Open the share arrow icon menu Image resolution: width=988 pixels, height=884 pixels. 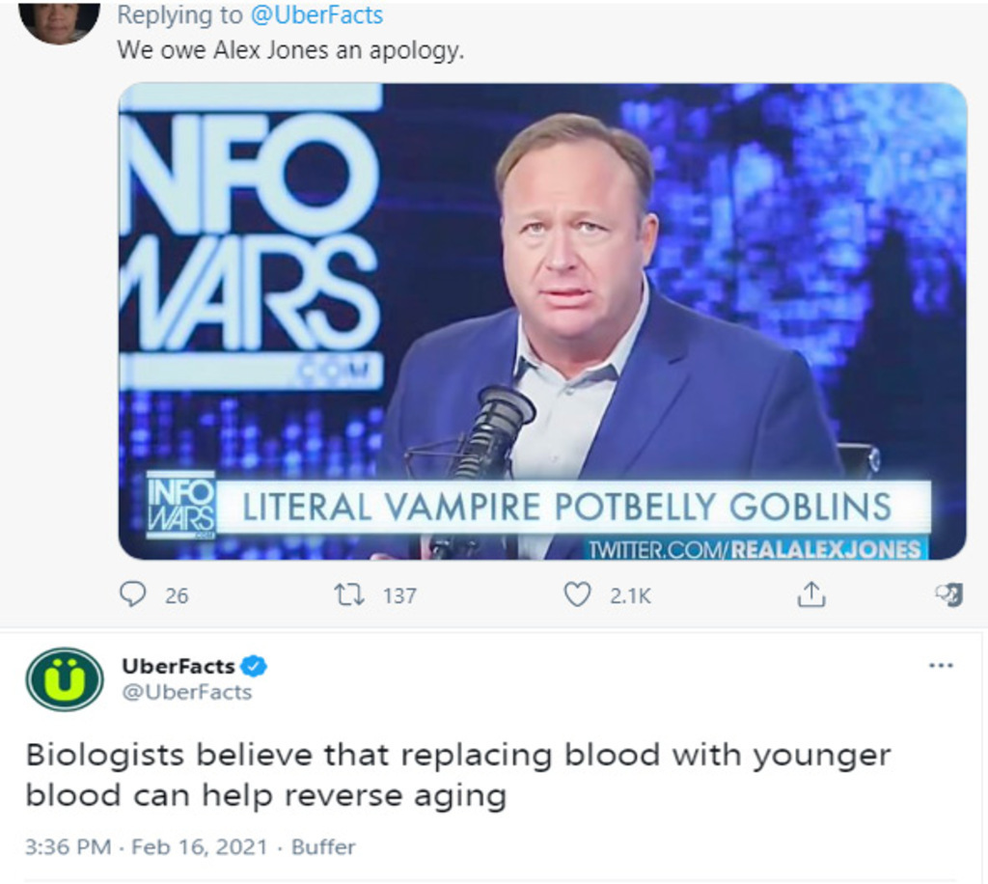coord(810,594)
